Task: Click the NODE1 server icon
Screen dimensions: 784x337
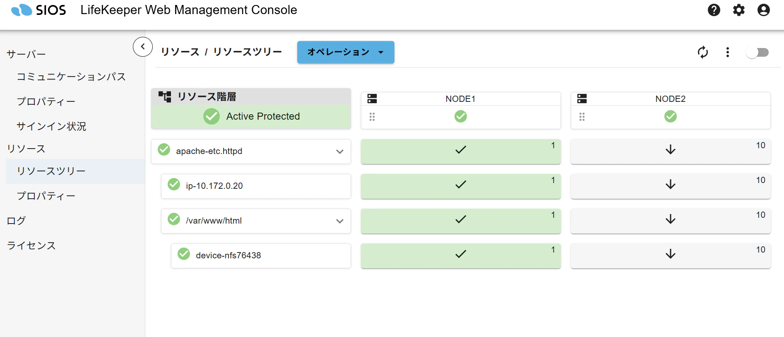Action: (x=372, y=99)
